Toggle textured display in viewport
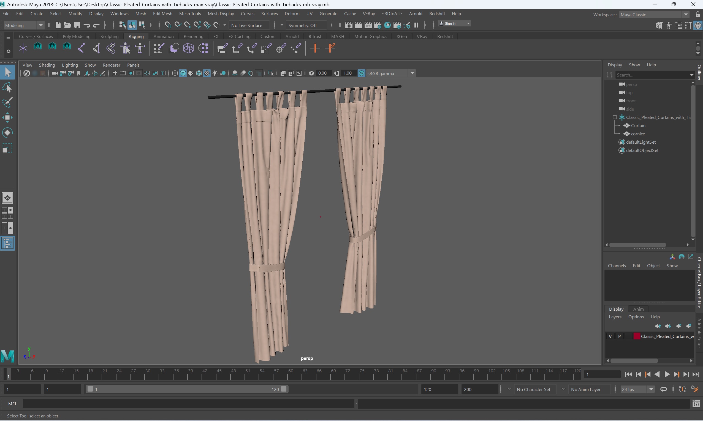 [x=207, y=73]
